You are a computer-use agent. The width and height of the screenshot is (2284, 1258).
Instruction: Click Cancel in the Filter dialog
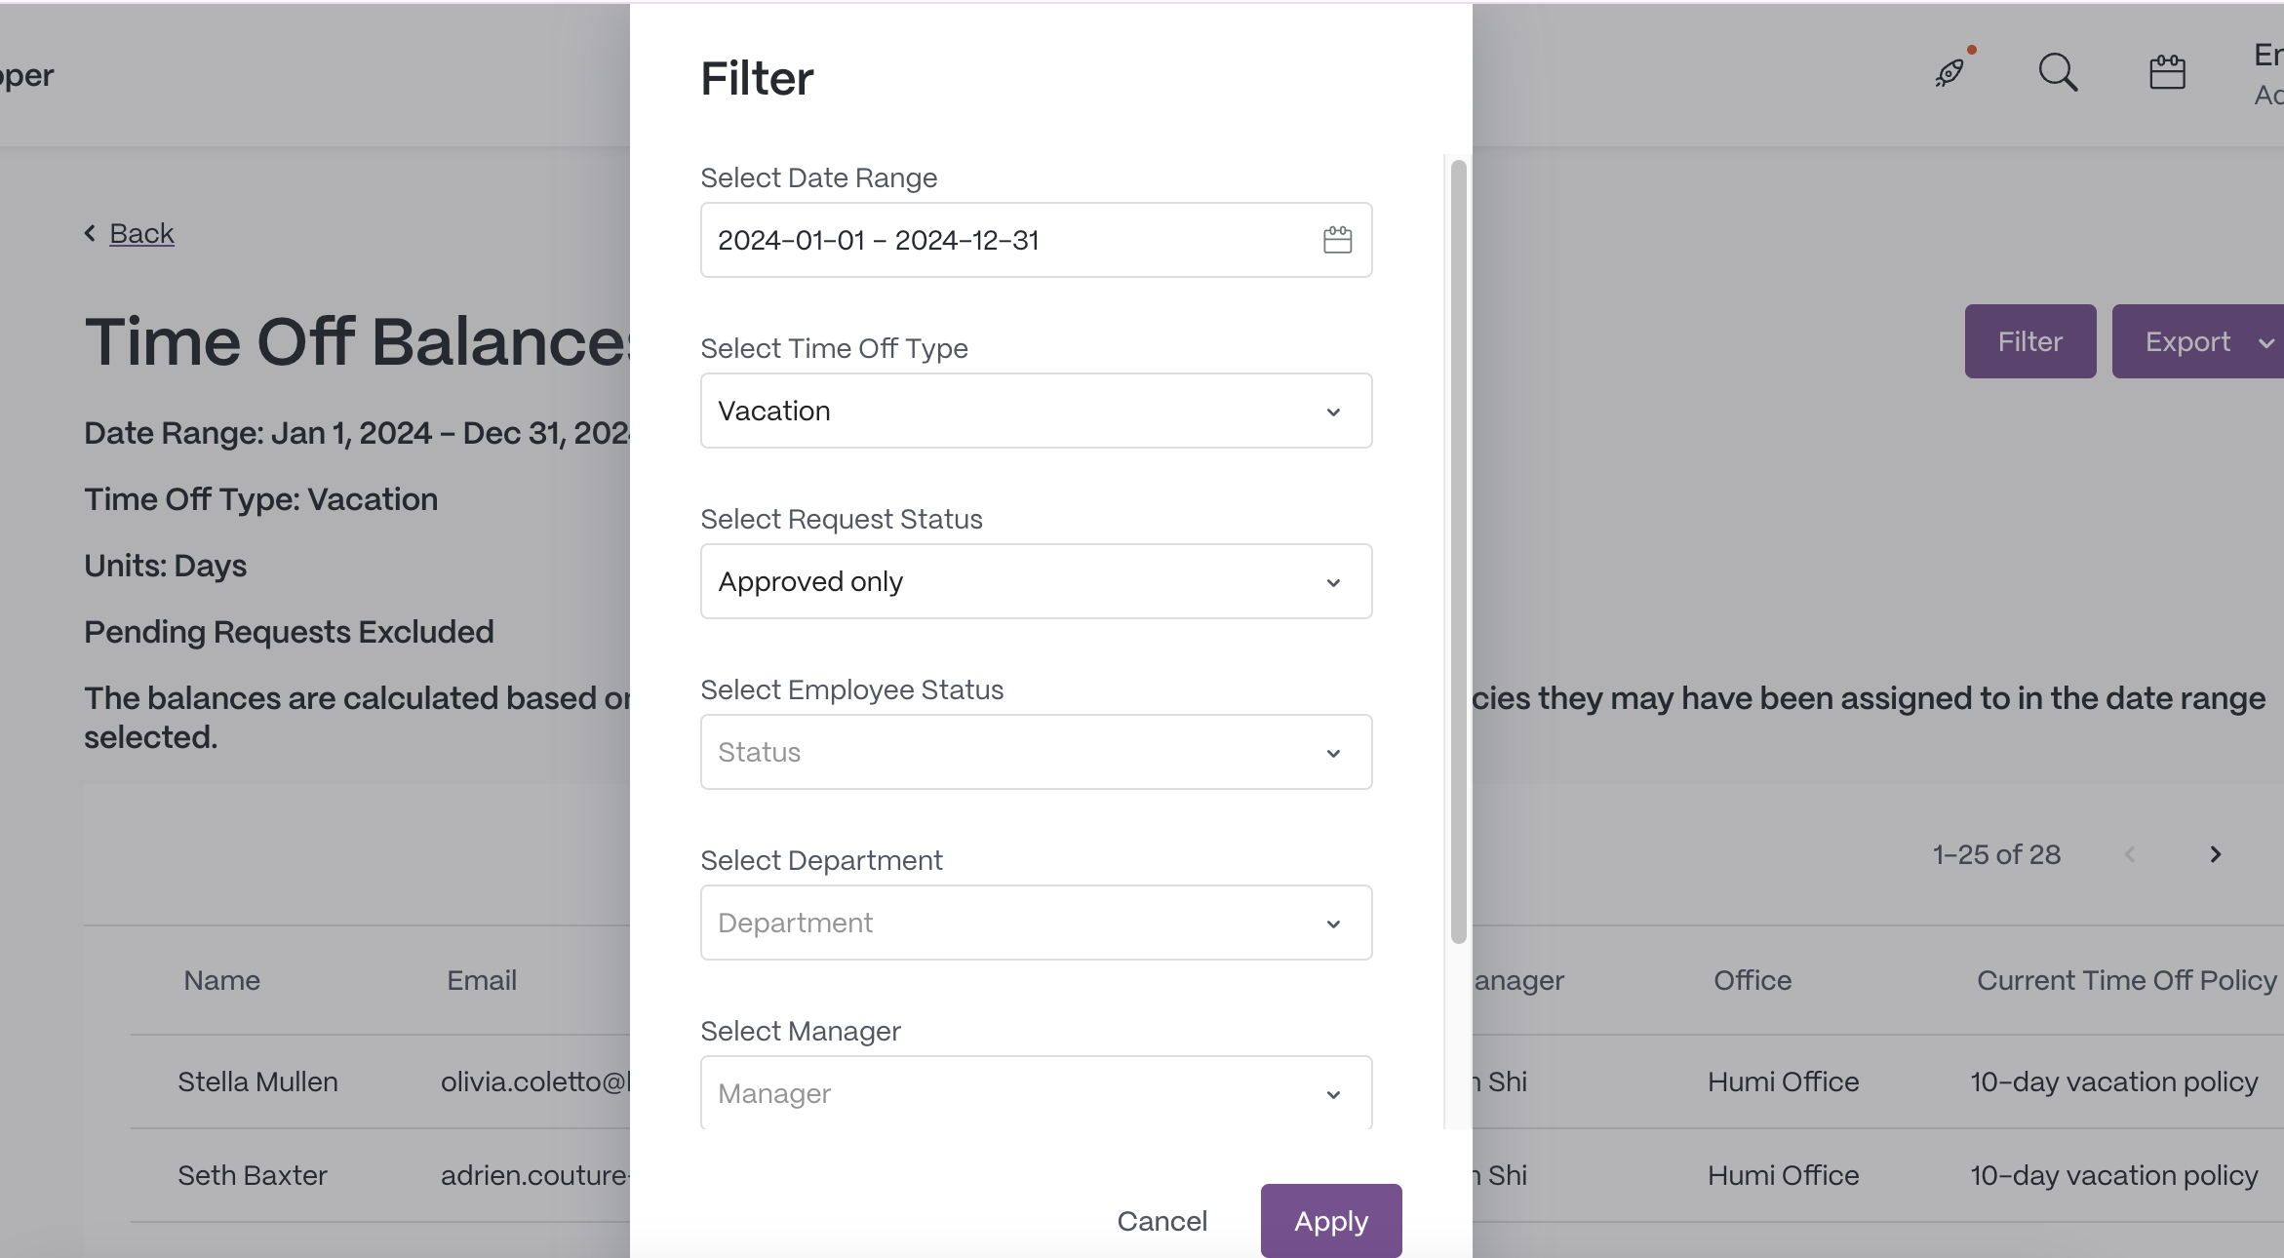point(1162,1221)
